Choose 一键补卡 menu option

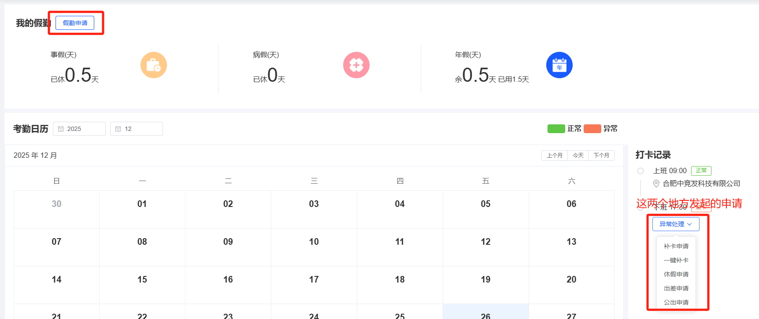pyautogui.click(x=676, y=260)
